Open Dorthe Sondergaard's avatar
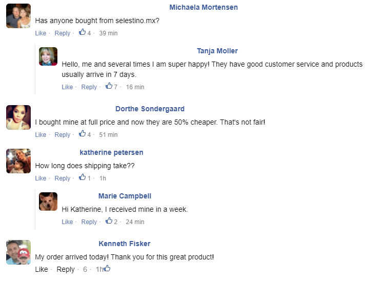This screenshot has height=281, width=386. (18, 117)
